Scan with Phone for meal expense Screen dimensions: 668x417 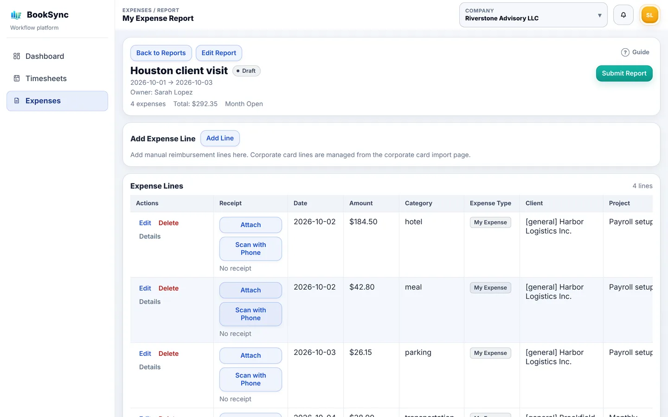250,314
